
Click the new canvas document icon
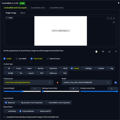(96, 52)
